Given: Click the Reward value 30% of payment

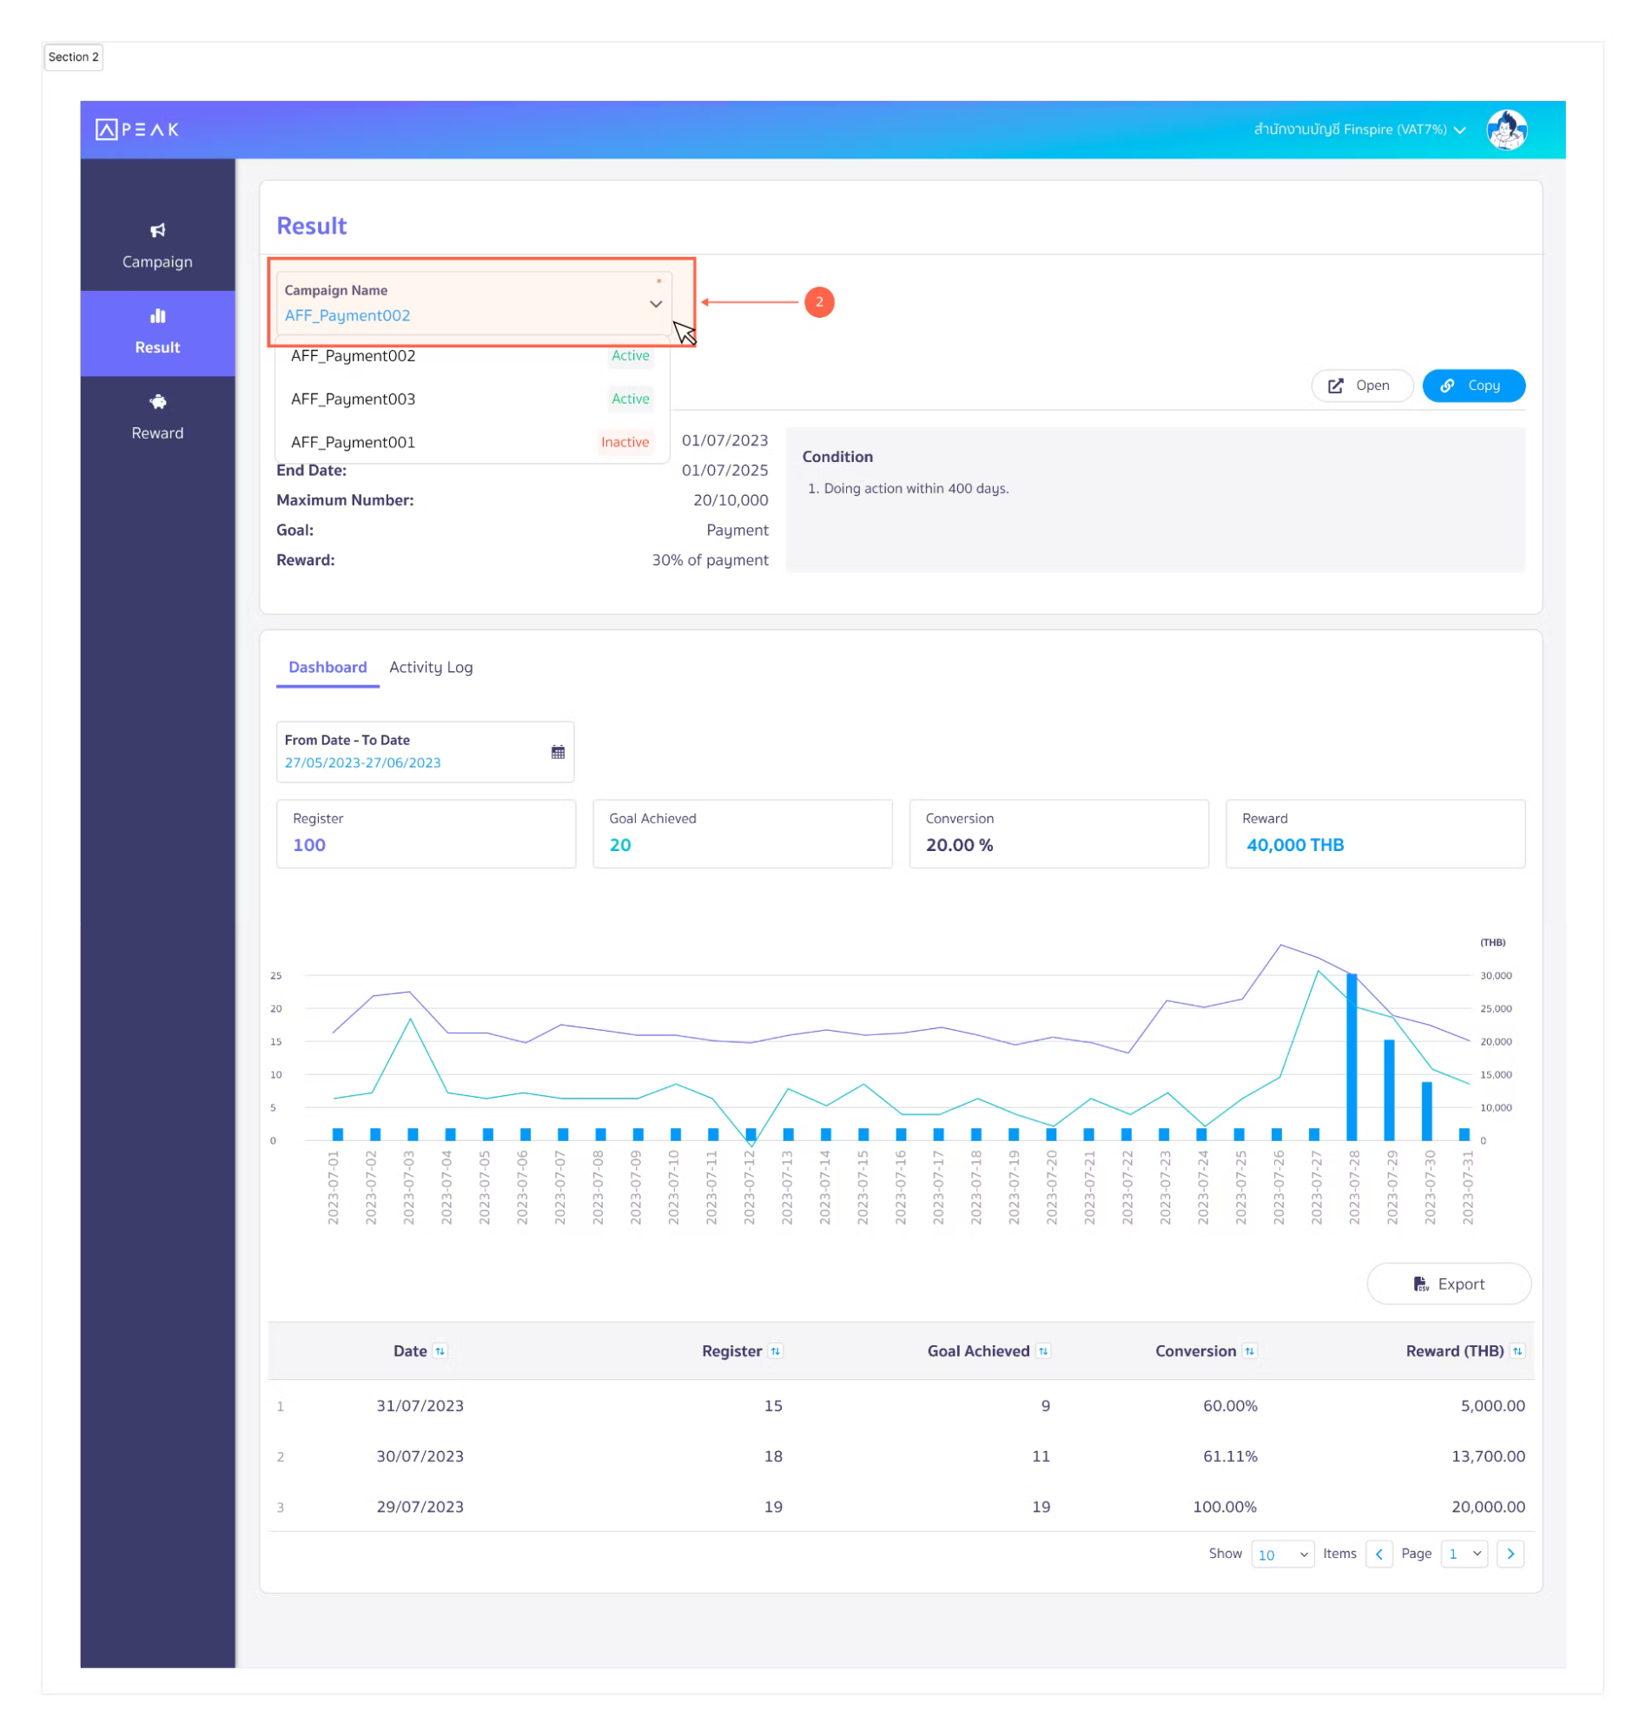Looking at the screenshot, I should [710, 560].
